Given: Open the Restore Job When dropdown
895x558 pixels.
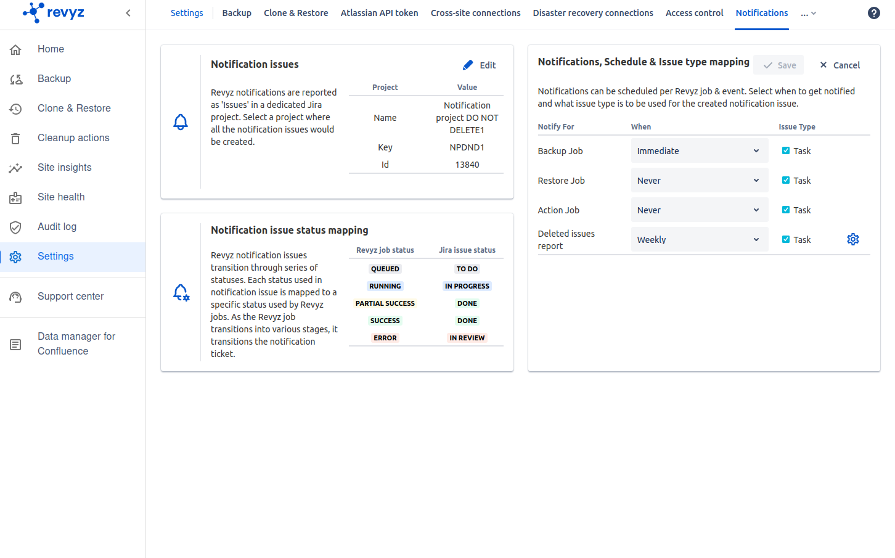Looking at the screenshot, I should click(x=700, y=180).
